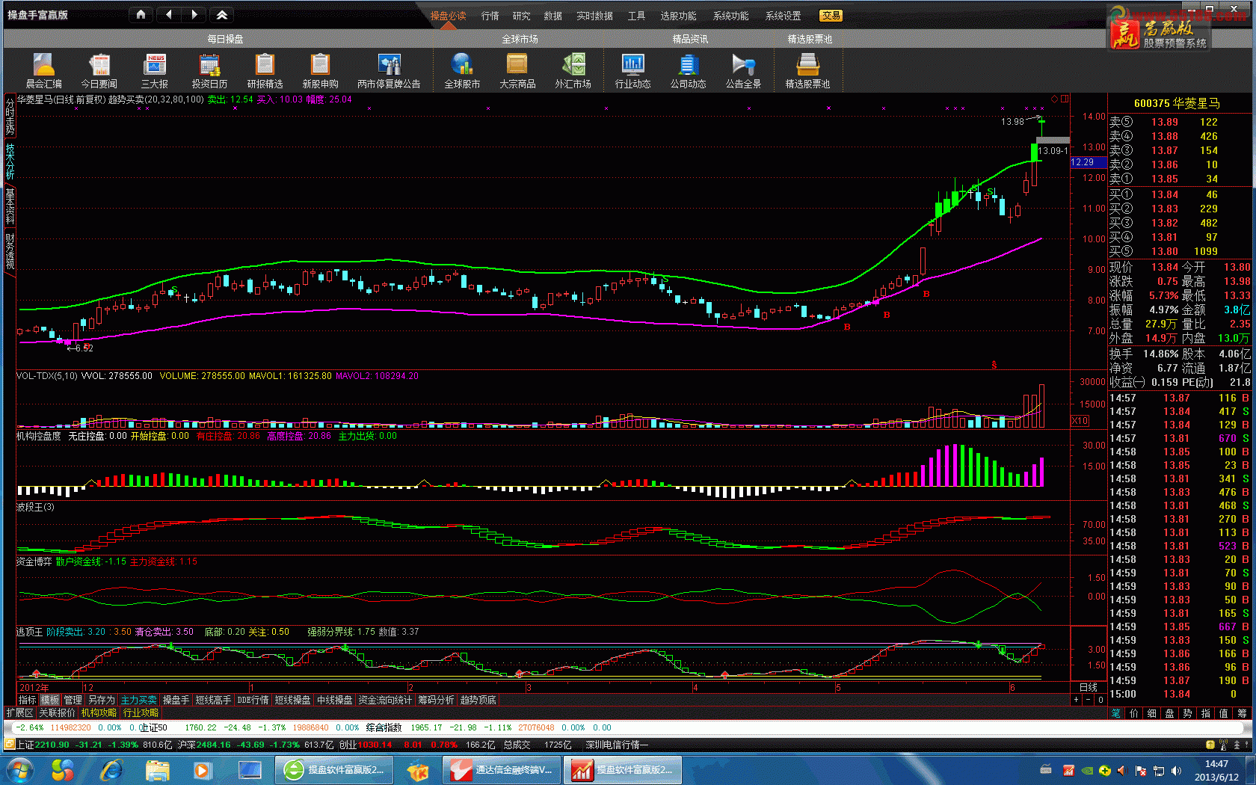This screenshot has height=785, width=1256.
Task: Open 行业攻略 industry strategy
Action: coord(141,712)
